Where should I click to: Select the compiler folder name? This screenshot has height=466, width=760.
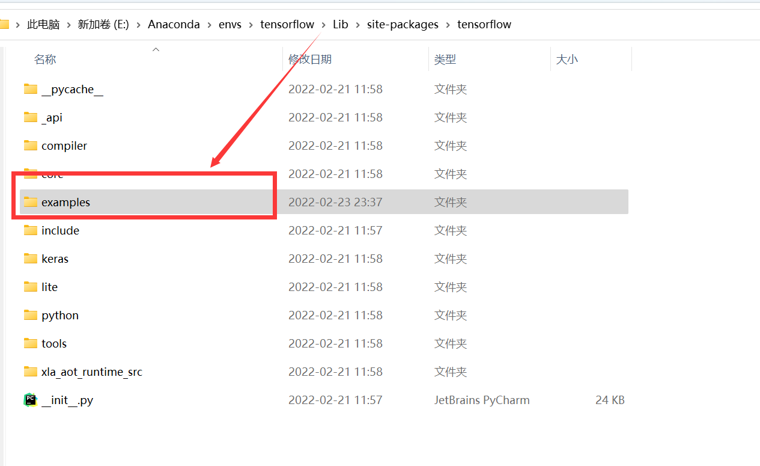click(64, 146)
